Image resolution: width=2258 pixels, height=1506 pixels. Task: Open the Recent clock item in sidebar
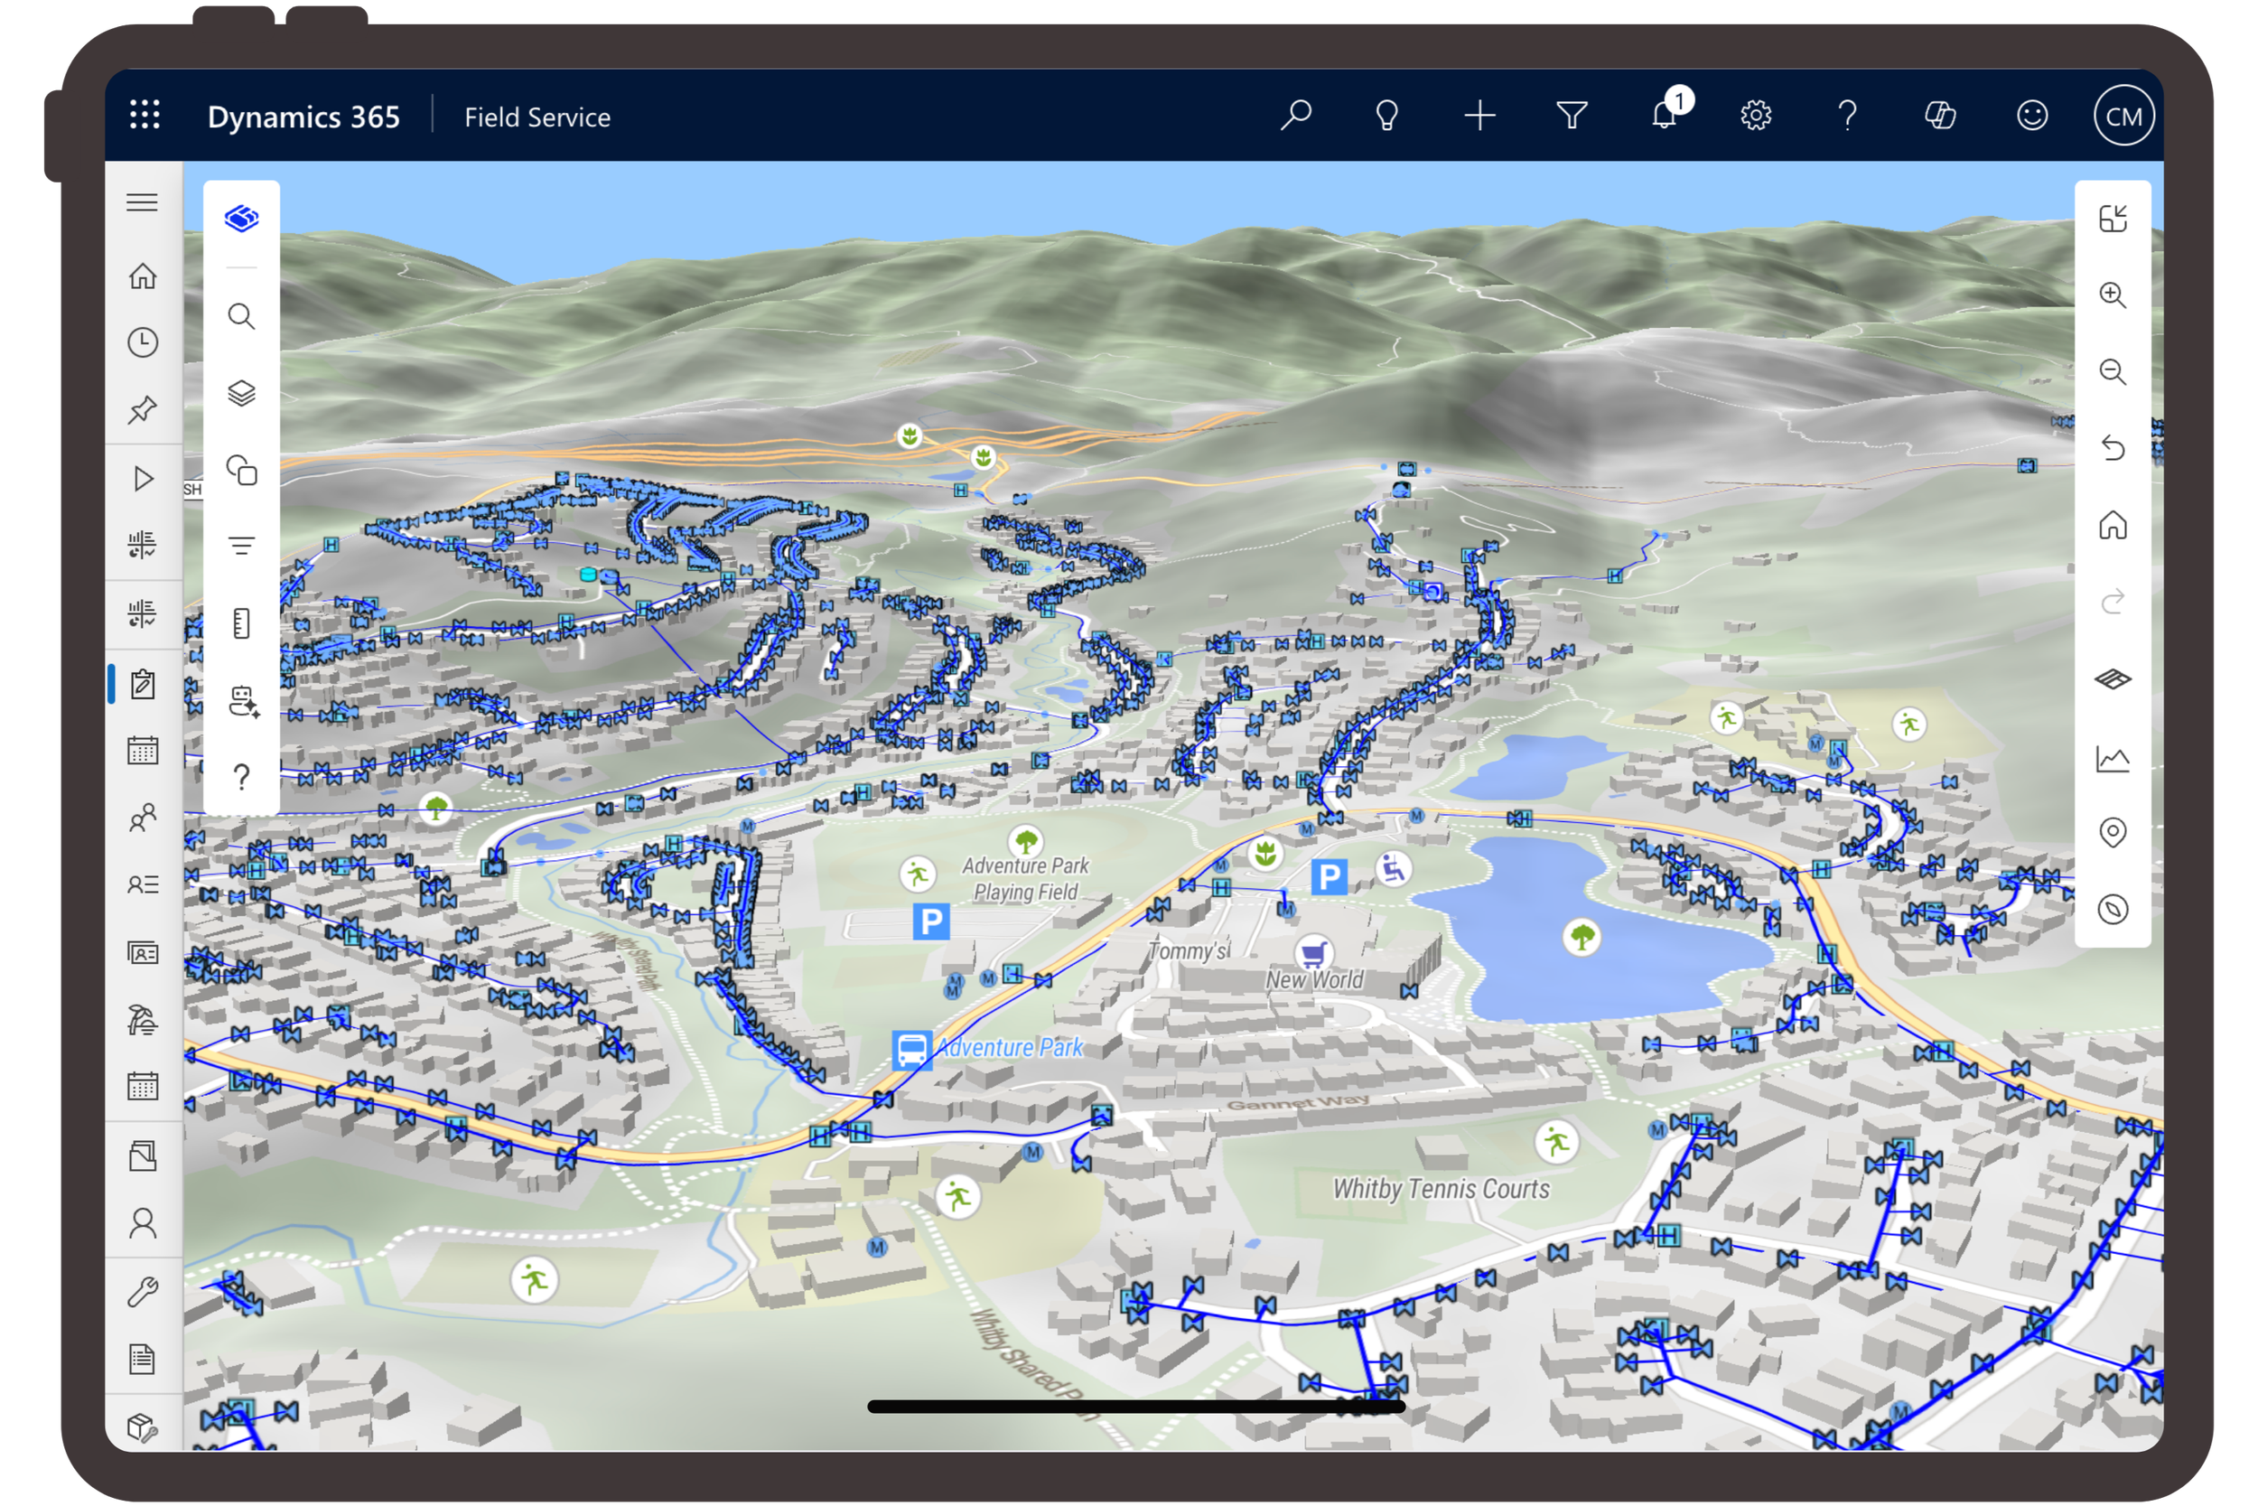tap(142, 343)
